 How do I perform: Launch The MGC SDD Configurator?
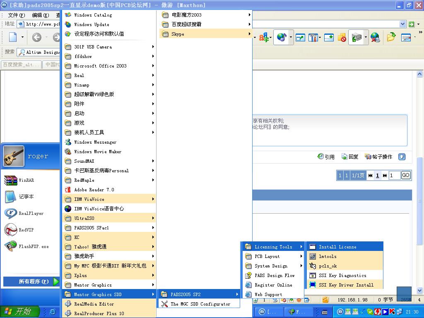coord(199,304)
